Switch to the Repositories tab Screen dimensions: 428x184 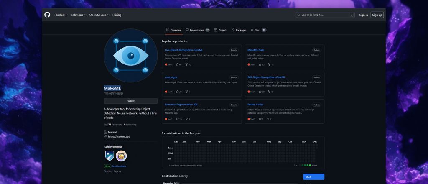(x=198, y=30)
